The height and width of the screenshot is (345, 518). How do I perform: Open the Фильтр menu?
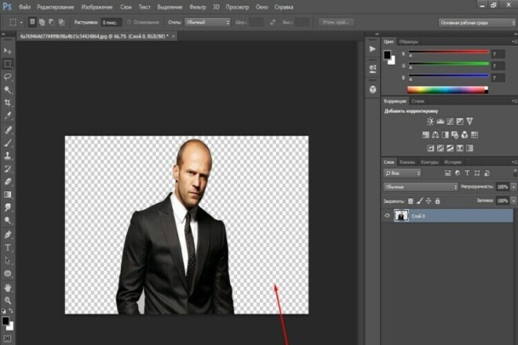(x=197, y=7)
